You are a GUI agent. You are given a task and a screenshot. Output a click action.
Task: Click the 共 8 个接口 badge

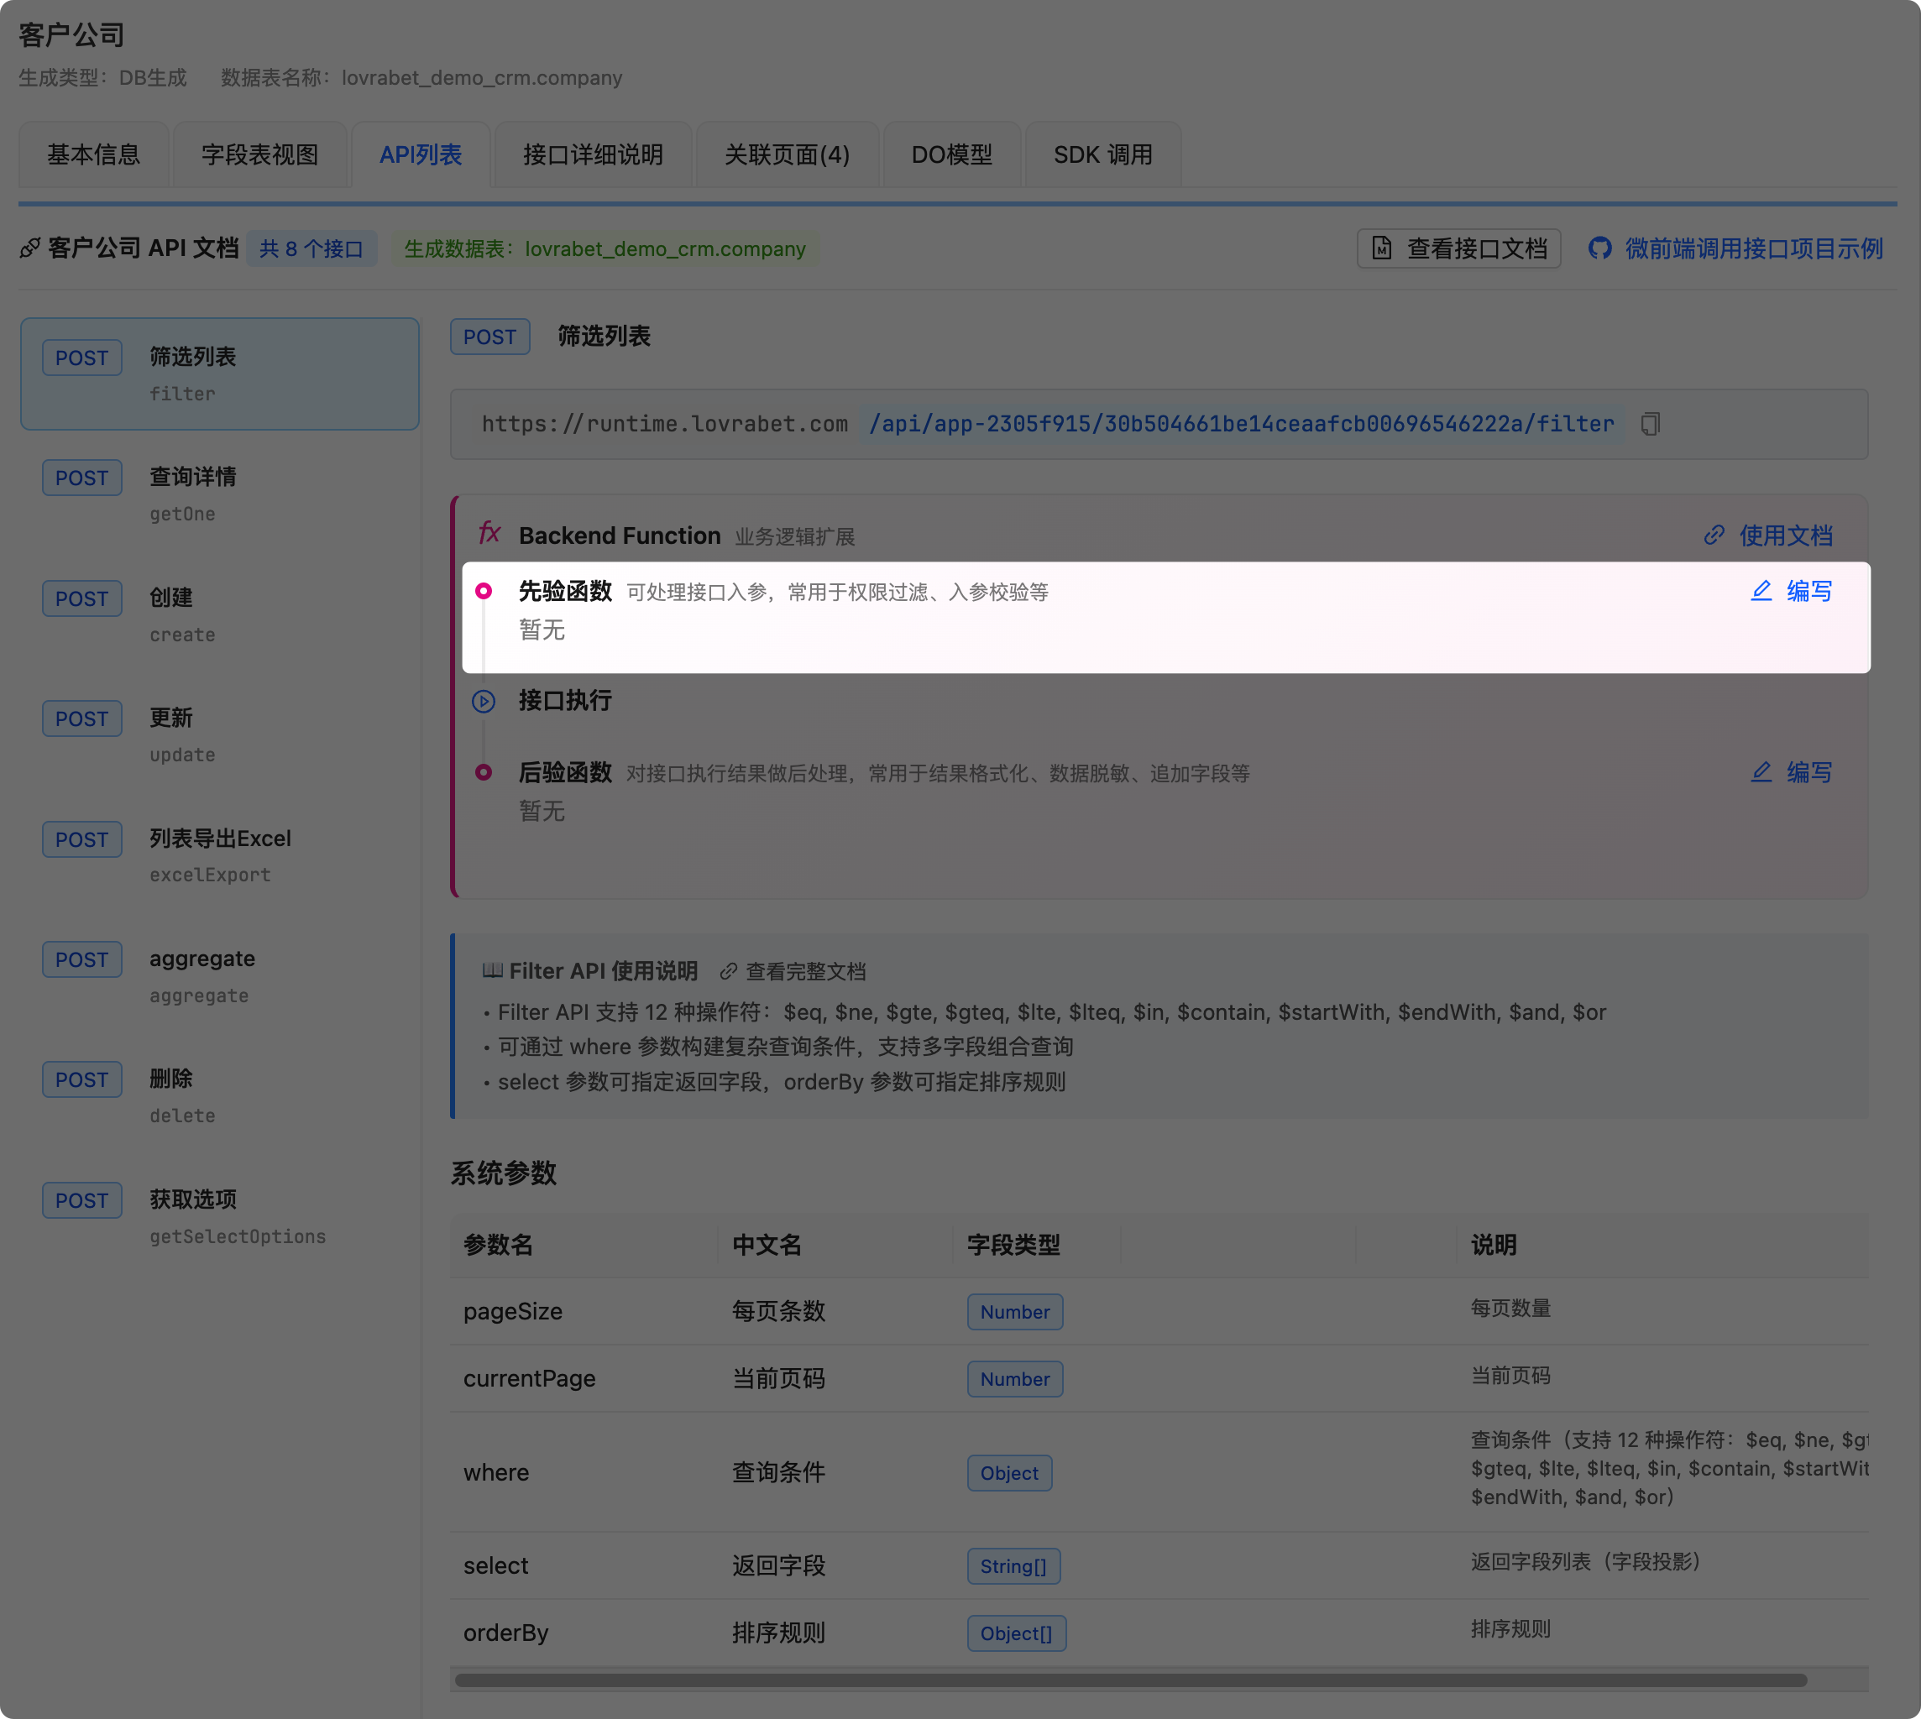coord(311,248)
